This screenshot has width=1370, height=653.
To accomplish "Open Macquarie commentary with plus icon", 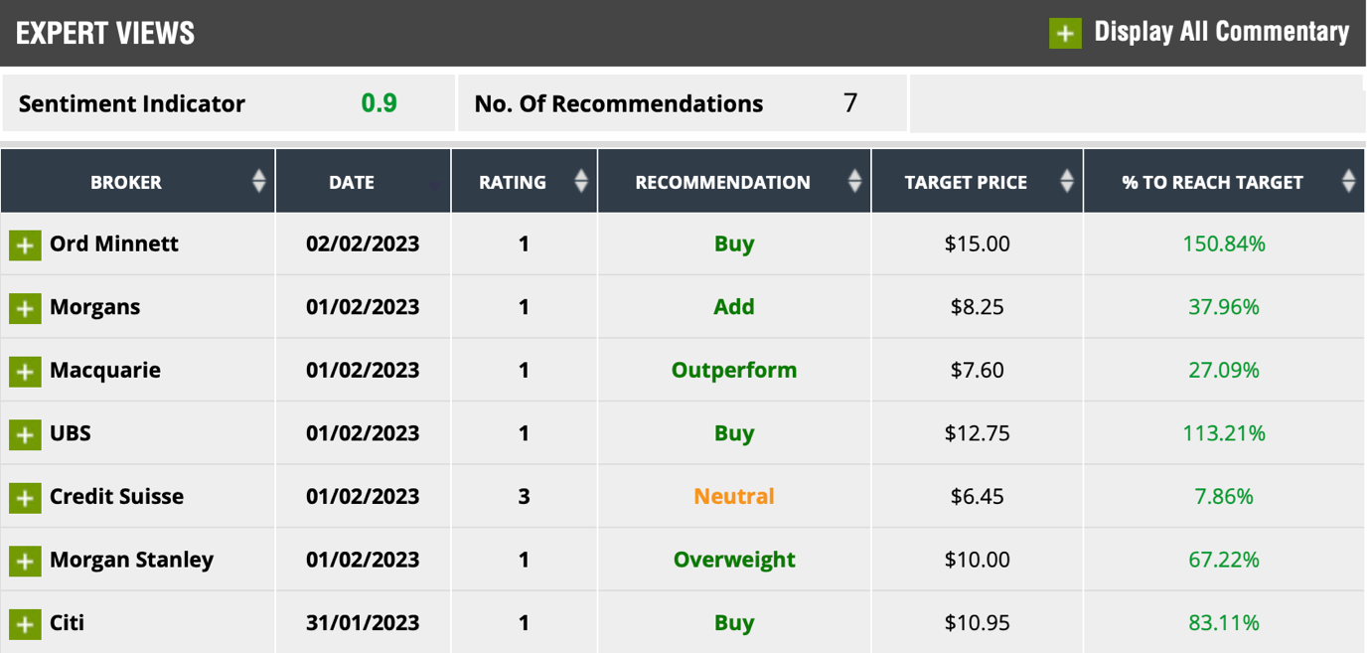I will point(25,371).
